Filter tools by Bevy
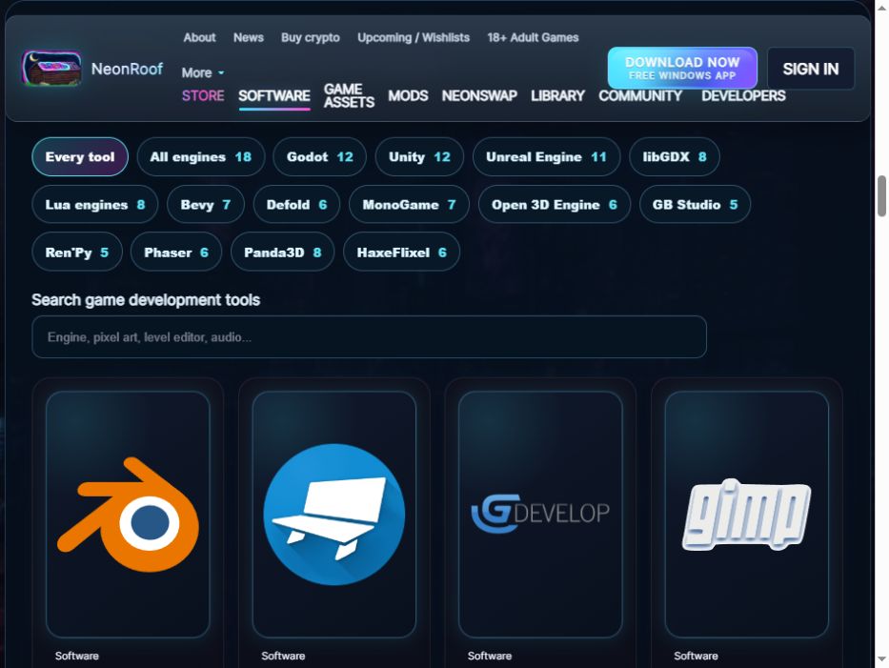The image size is (889, 668). (206, 204)
